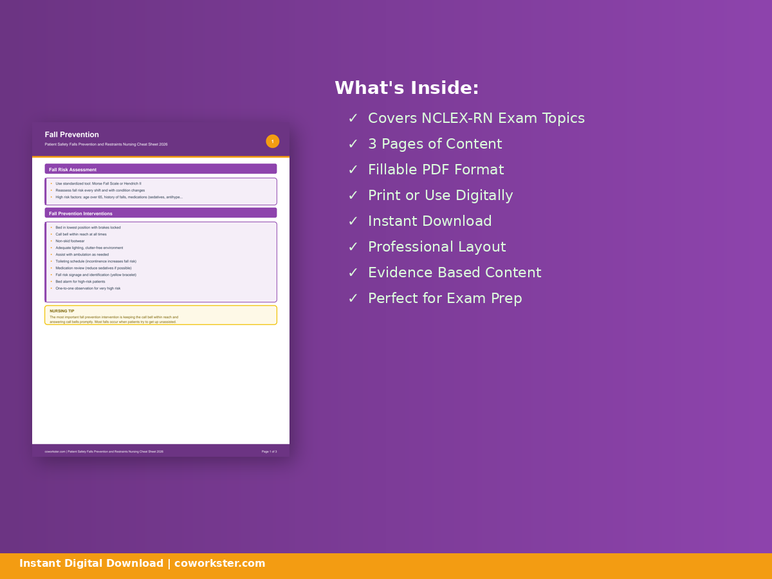Click the yellow Nursing Tip box
This screenshot has height=579, width=772.
pyautogui.click(x=160, y=315)
